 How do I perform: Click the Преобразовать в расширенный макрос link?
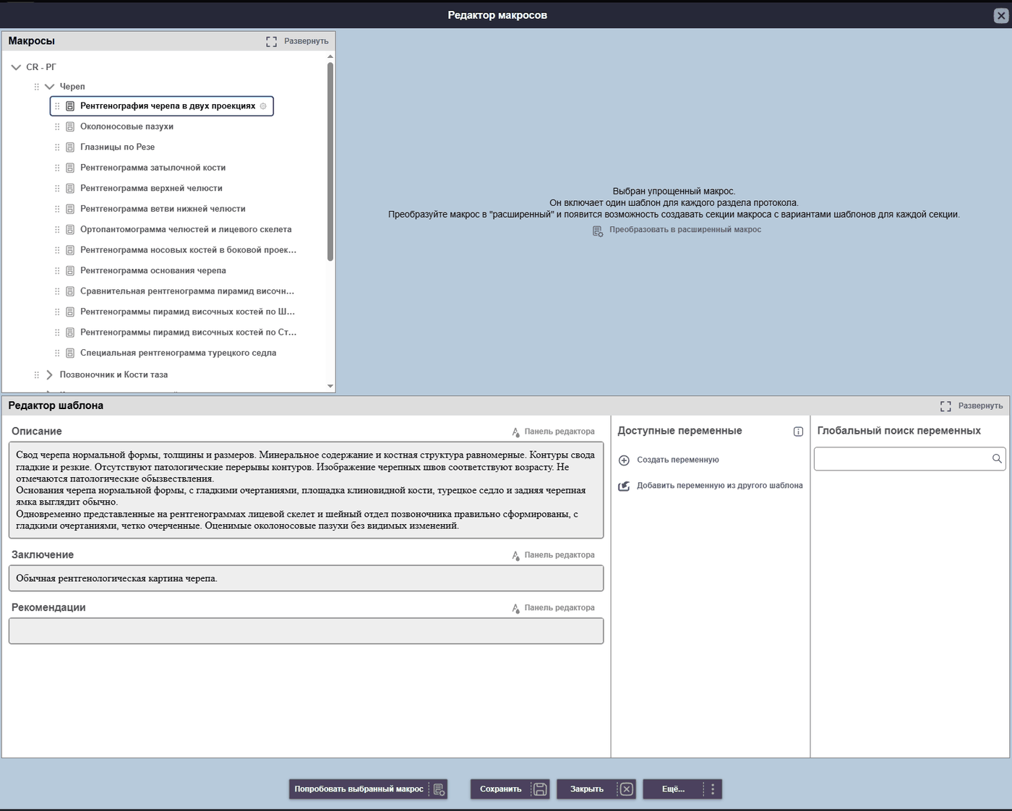coord(685,230)
